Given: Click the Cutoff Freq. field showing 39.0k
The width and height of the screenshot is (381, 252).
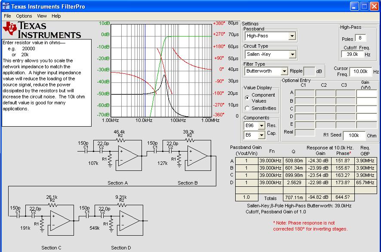Looking at the screenshot, I should tap(352, 55).
